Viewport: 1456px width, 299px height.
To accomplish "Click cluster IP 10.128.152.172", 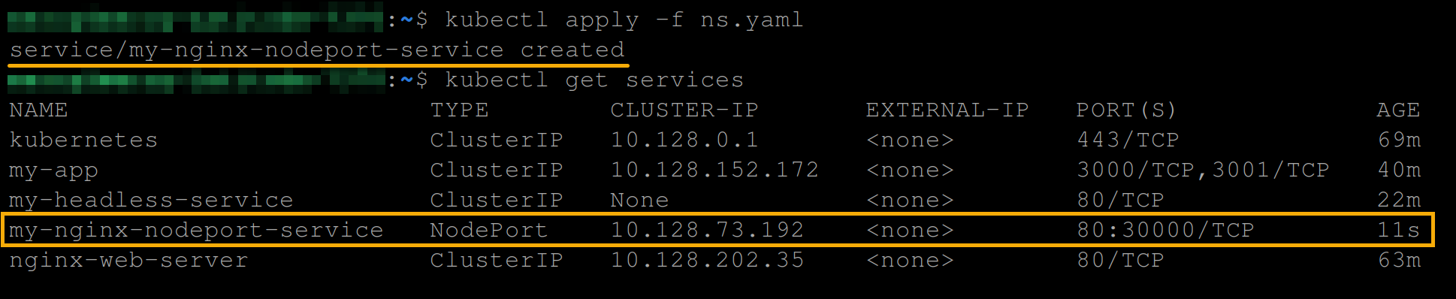I will tap(714, 170).
